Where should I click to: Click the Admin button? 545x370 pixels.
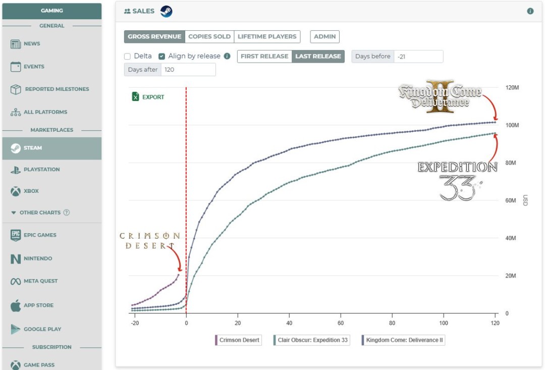(324, 37)
